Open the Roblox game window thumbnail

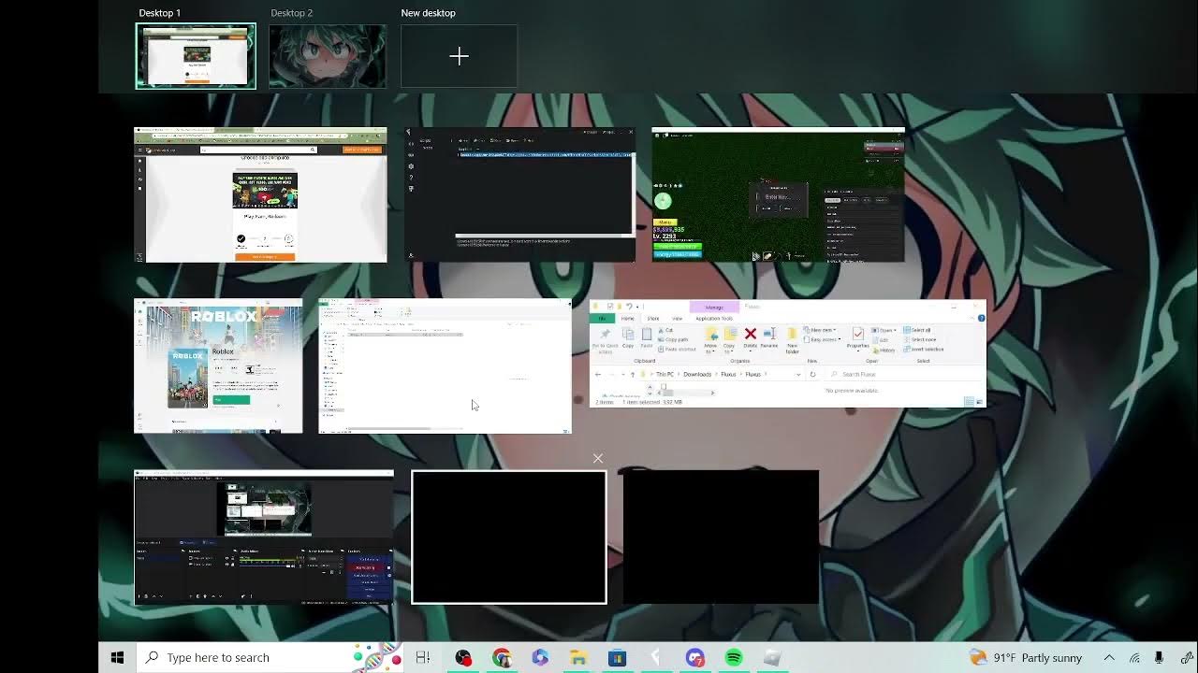(778, 194)
